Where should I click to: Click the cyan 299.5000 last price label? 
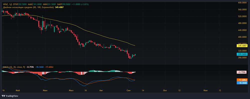tap(242, 54)
